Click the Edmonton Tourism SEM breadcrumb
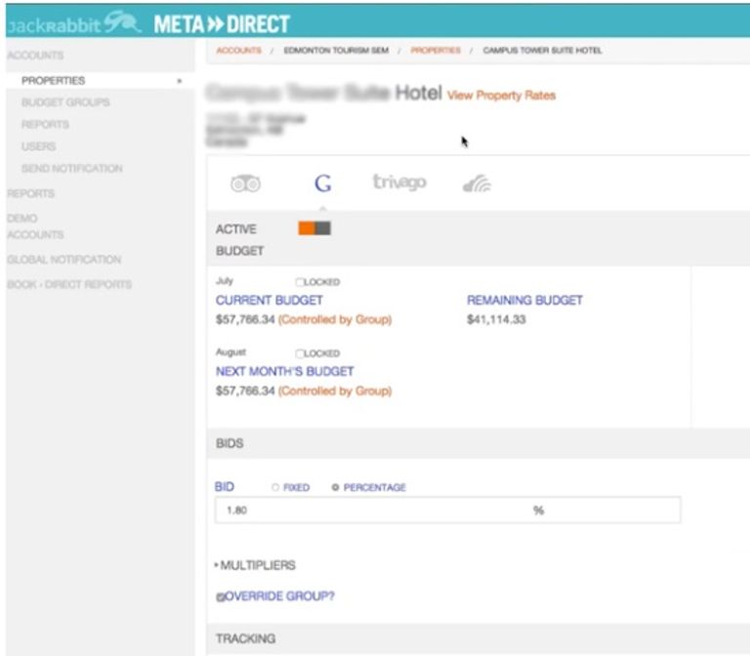The image size is (750, 656). tap(336, 50)
